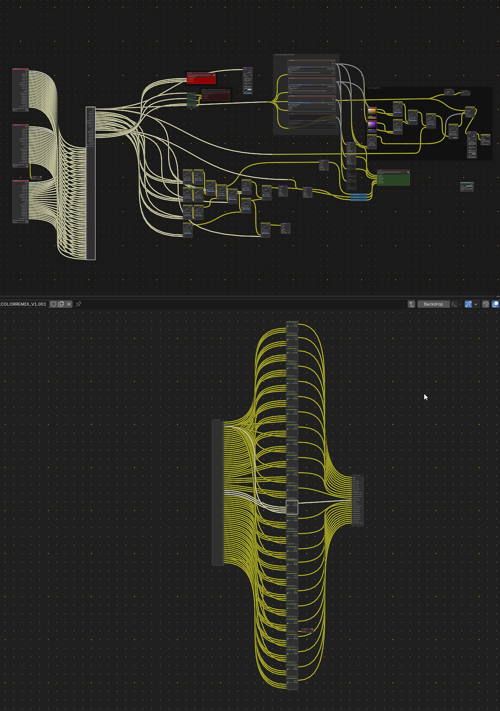Viewport: 500px width, 711px height.
Task: Click the rightmost blue header icon
Action: click(x=495, y=304)
